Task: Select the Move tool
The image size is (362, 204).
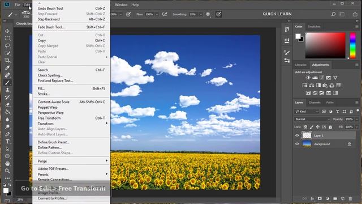Action: click(x=7, y=31)
